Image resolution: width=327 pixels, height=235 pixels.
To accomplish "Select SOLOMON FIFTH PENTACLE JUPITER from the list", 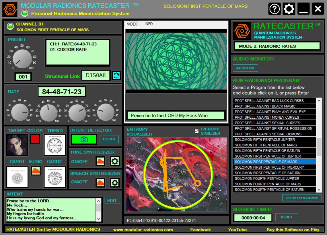I will pos(267,140).
